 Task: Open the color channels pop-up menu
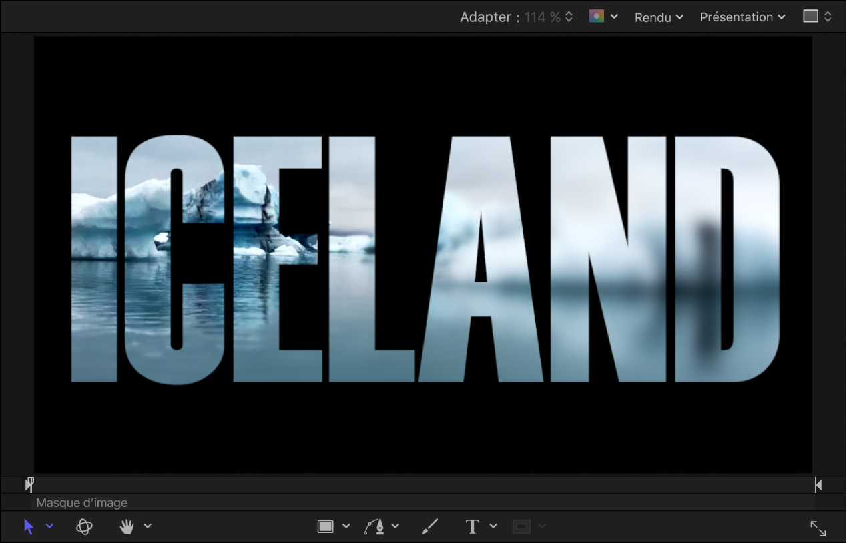(x=603, y=17)
